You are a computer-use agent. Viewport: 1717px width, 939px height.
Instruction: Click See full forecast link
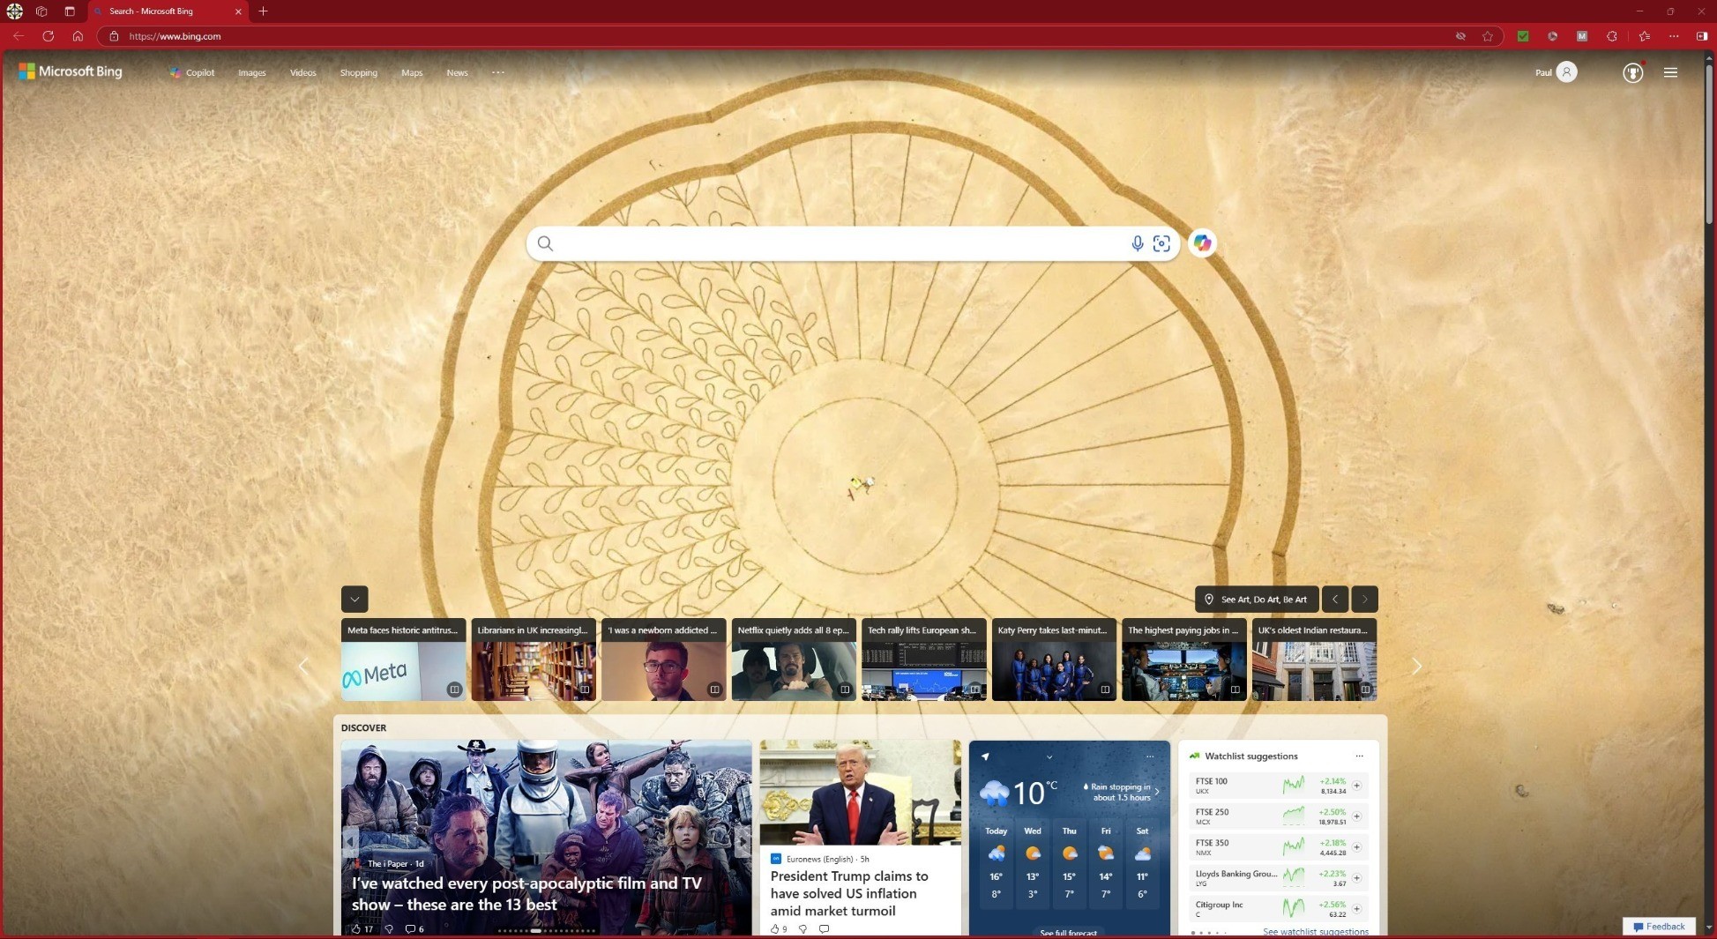click(1069, 933)
